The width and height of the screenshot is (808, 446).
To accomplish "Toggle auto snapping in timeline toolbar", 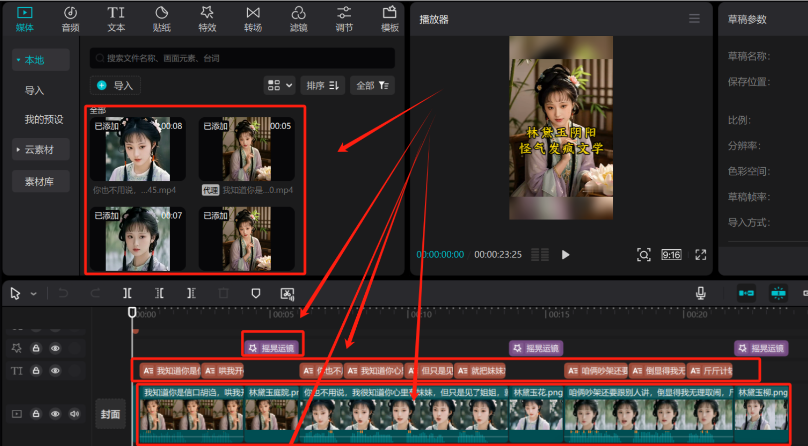I will click(778, 293).
